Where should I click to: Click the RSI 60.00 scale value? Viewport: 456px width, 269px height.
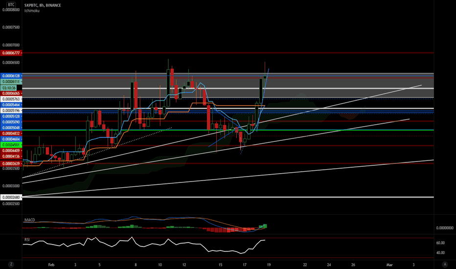point(440,243)
